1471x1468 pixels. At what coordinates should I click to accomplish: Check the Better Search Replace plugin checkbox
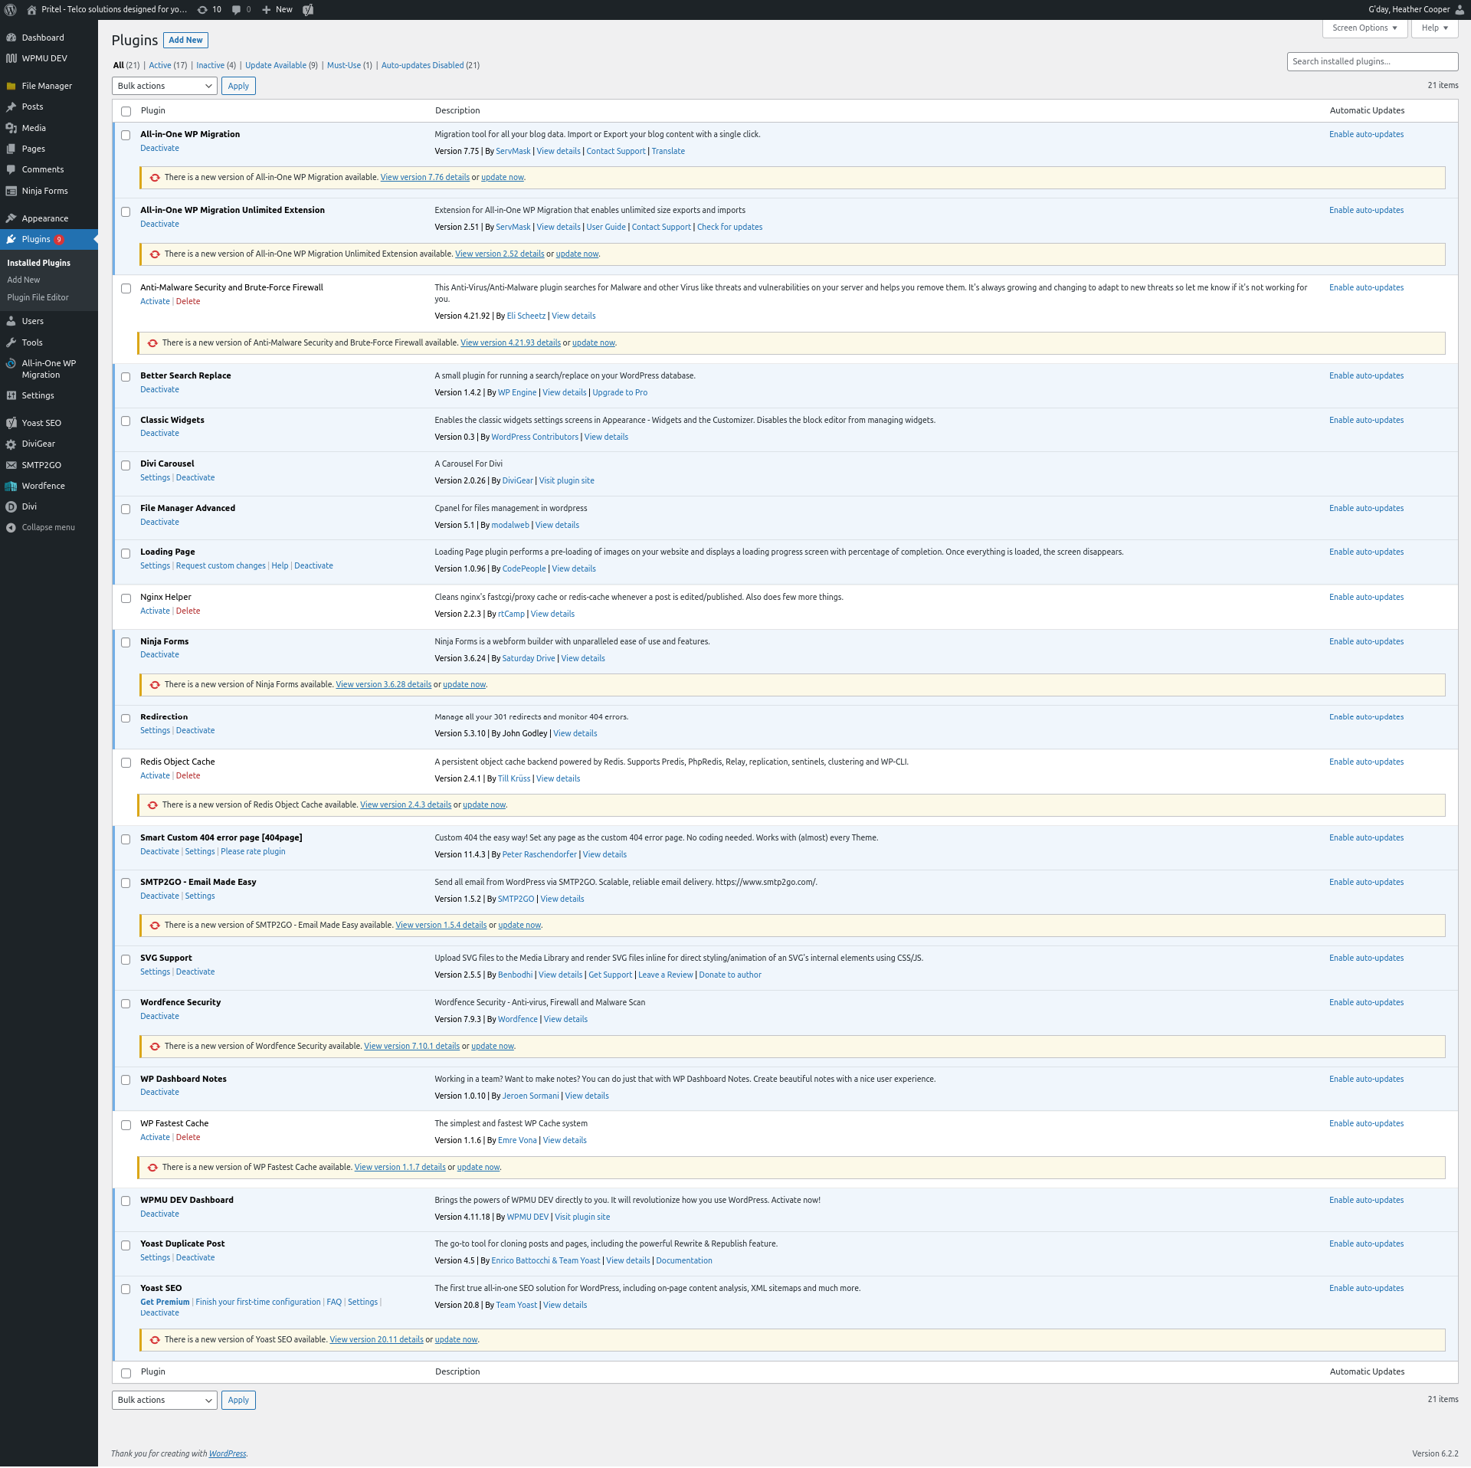click(126, 377)
